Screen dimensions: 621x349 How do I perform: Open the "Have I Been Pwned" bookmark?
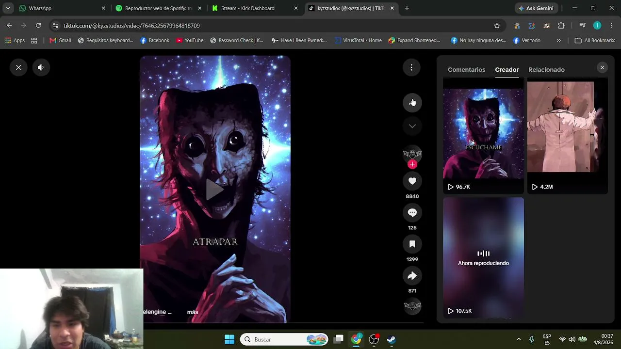coord(299,41)
